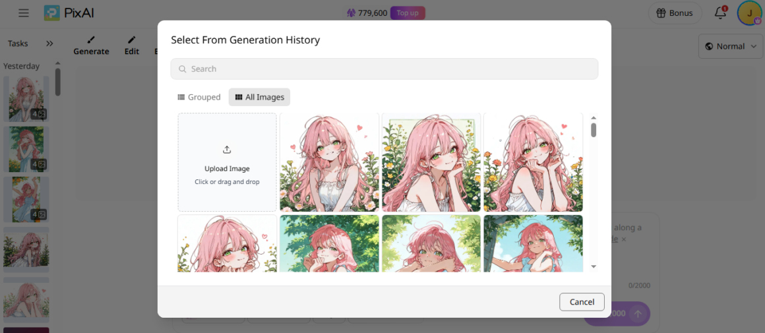Open the Bonus gift button

point(675,13)
